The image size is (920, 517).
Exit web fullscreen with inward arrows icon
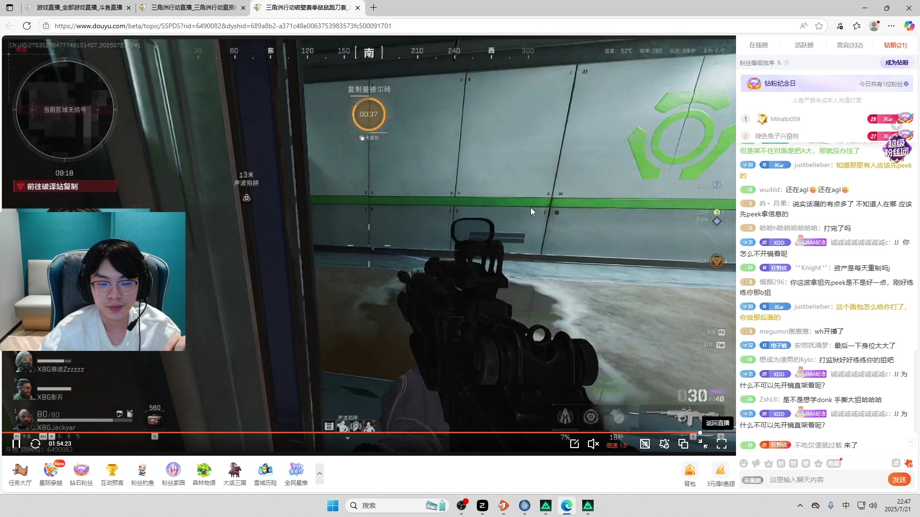702,444
